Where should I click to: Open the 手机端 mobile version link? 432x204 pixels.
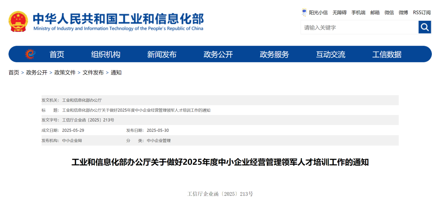[358, 12]
